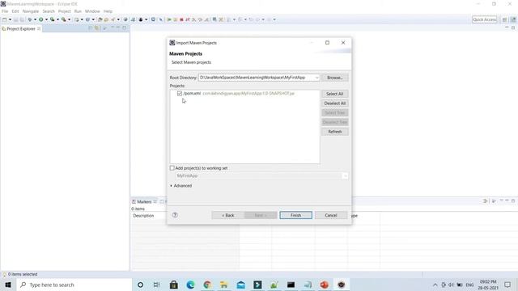
Task: Open Google Chrome from taskbar
Action: tap(207, 285)
